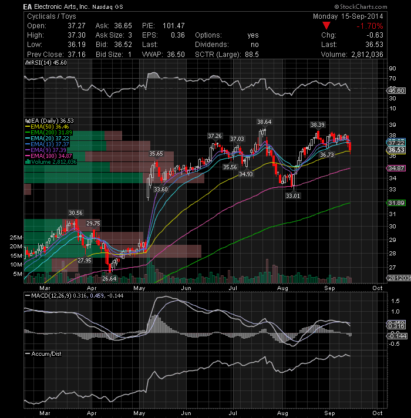Viewport: 411px width, 418px height.
Task: Click the -0.144 histogram tag on MACD axis
Action: point(397,336)
